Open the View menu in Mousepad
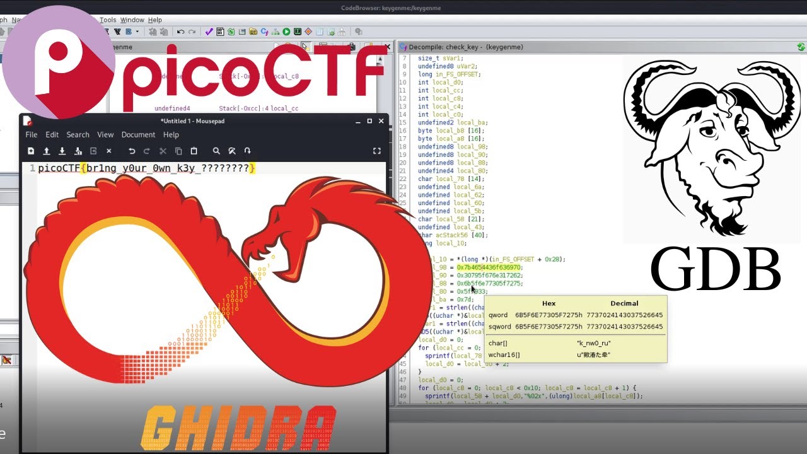Screen dimensions: 807x454 tap(105, 134)
